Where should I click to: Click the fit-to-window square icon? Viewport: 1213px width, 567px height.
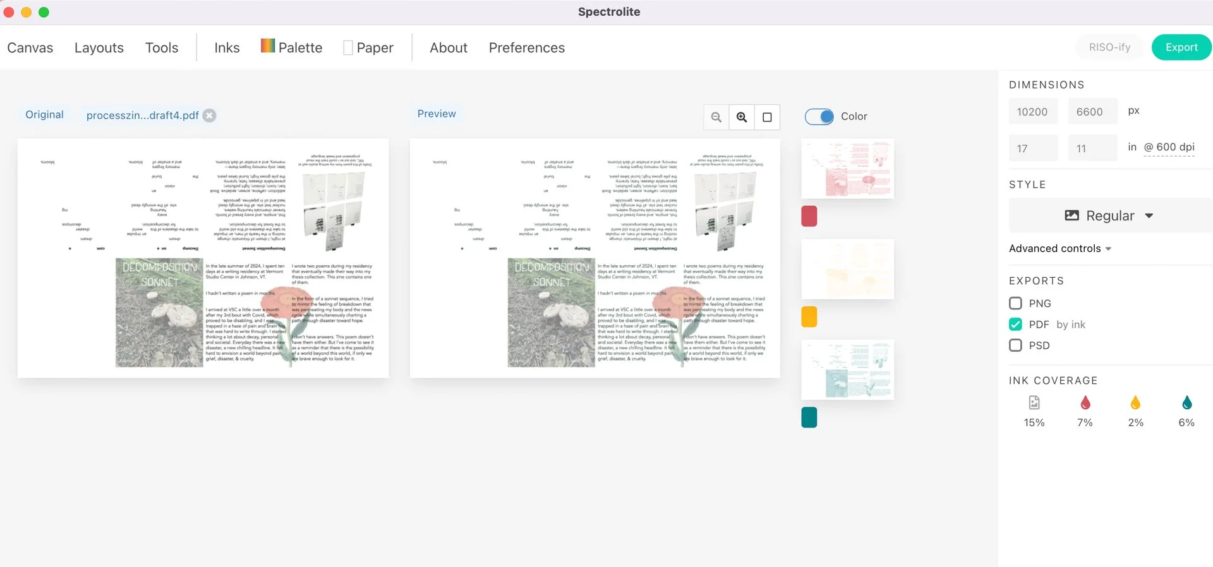pos(767,117)
